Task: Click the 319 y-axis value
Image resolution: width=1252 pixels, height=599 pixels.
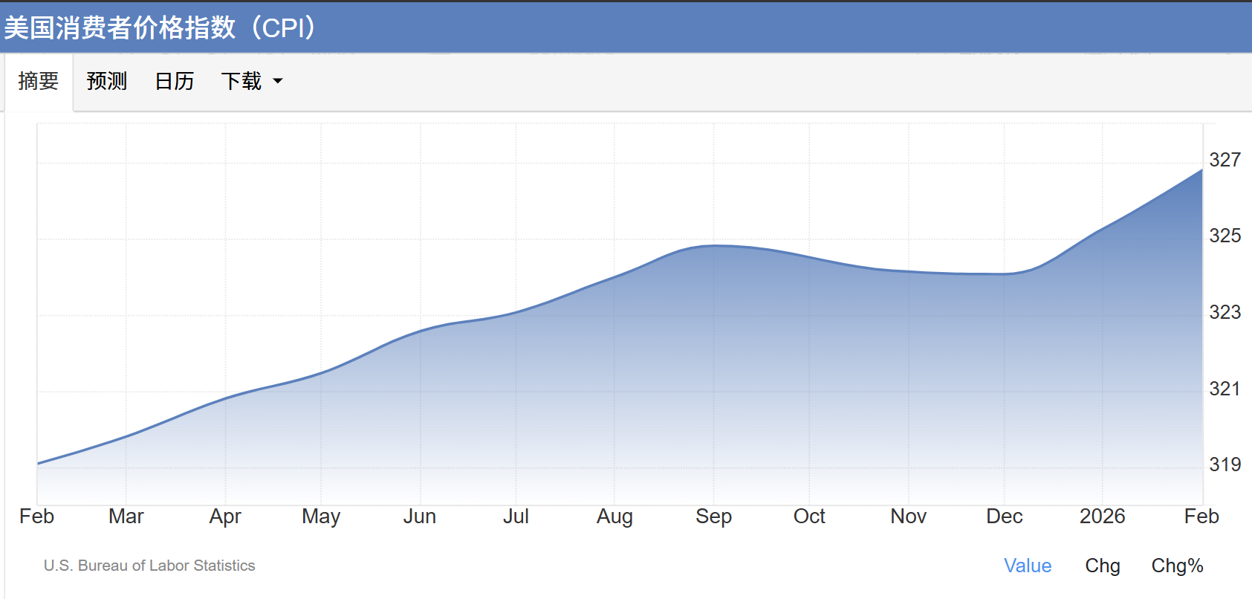Action: coord(1225,464)
